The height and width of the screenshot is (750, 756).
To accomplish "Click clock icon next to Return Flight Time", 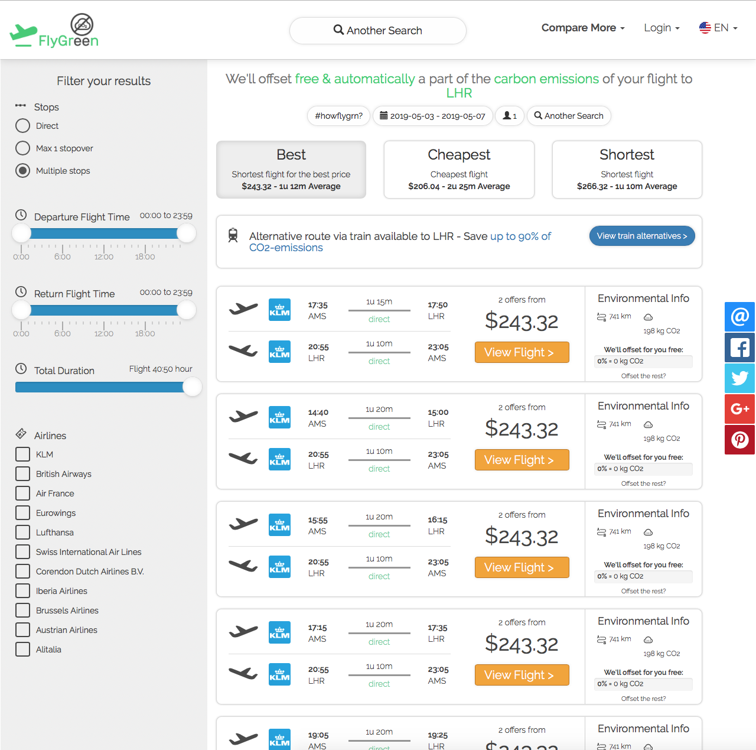I will [21, 292].
